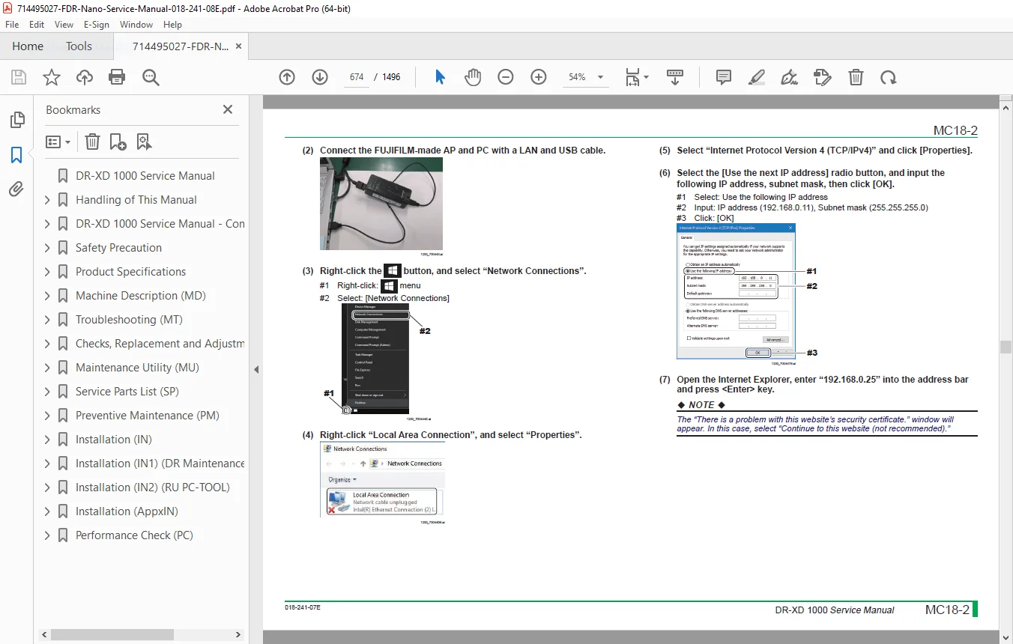Screen dimensions: 1013x644
Task: Go to previous page arrow
Action: (287, 77)
